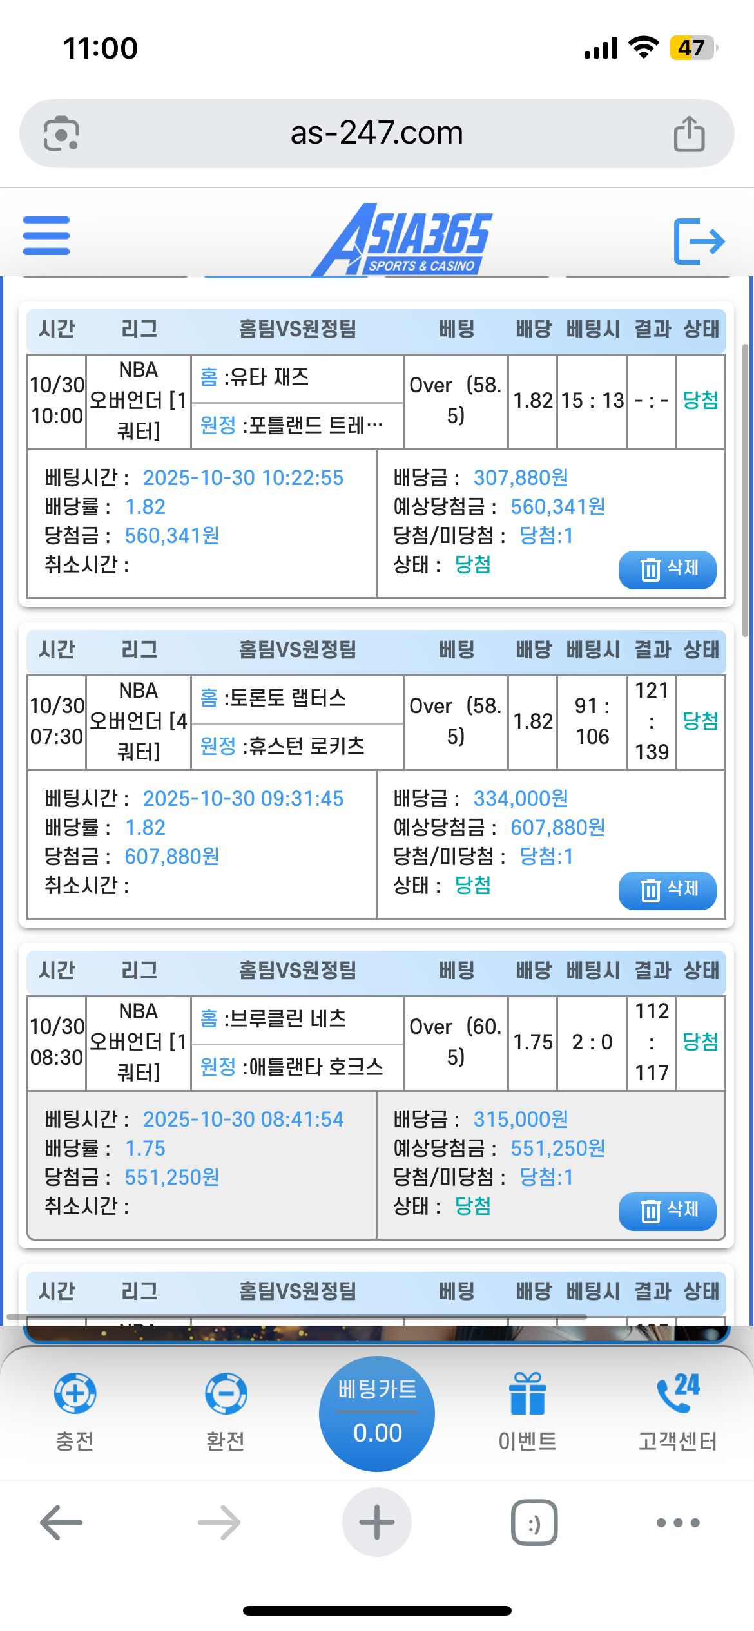The width and height of the screenshot is (754, 1631).
Task: Tap the logout arrow icon
Action: [x=699, y=241]
